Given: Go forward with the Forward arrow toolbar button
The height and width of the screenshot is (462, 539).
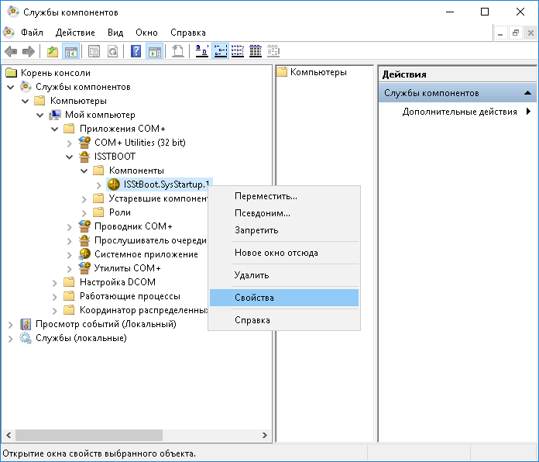Looking at the screenshot, I should coord(29,52).
